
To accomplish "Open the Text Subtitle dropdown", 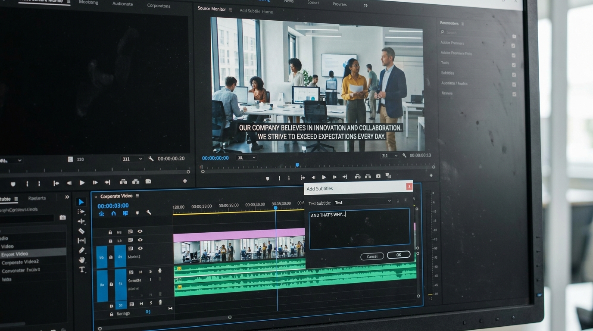I will 362,202.
